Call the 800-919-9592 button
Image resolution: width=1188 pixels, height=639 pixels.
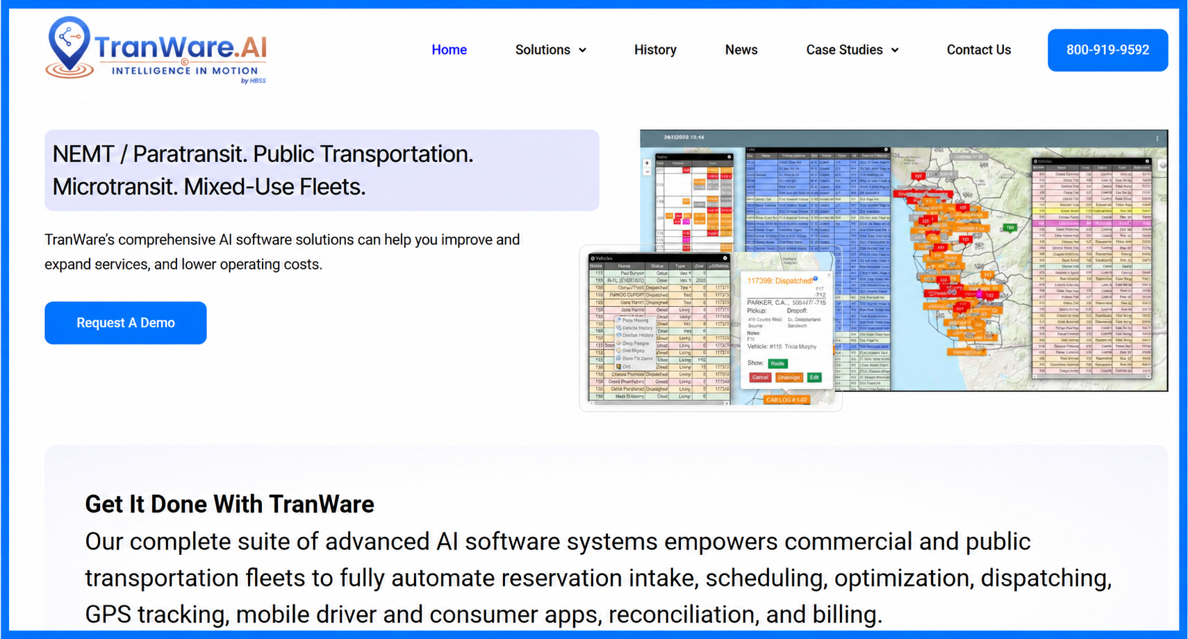1107,50
